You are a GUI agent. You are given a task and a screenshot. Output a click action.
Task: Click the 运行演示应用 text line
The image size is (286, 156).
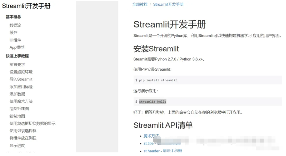click(145, 91)
